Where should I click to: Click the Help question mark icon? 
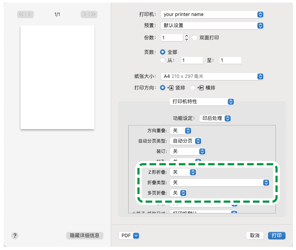tap(15, 235)
